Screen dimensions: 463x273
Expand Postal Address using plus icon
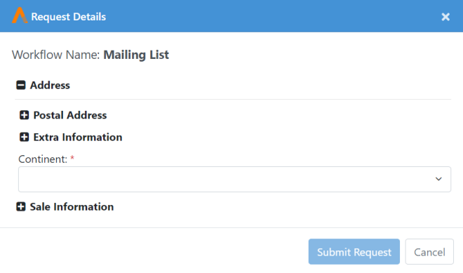pos(25,115)
